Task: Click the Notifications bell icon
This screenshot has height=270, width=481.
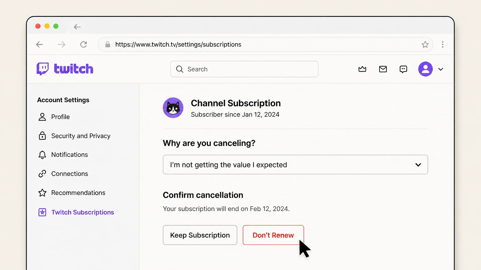Action: 42,155
